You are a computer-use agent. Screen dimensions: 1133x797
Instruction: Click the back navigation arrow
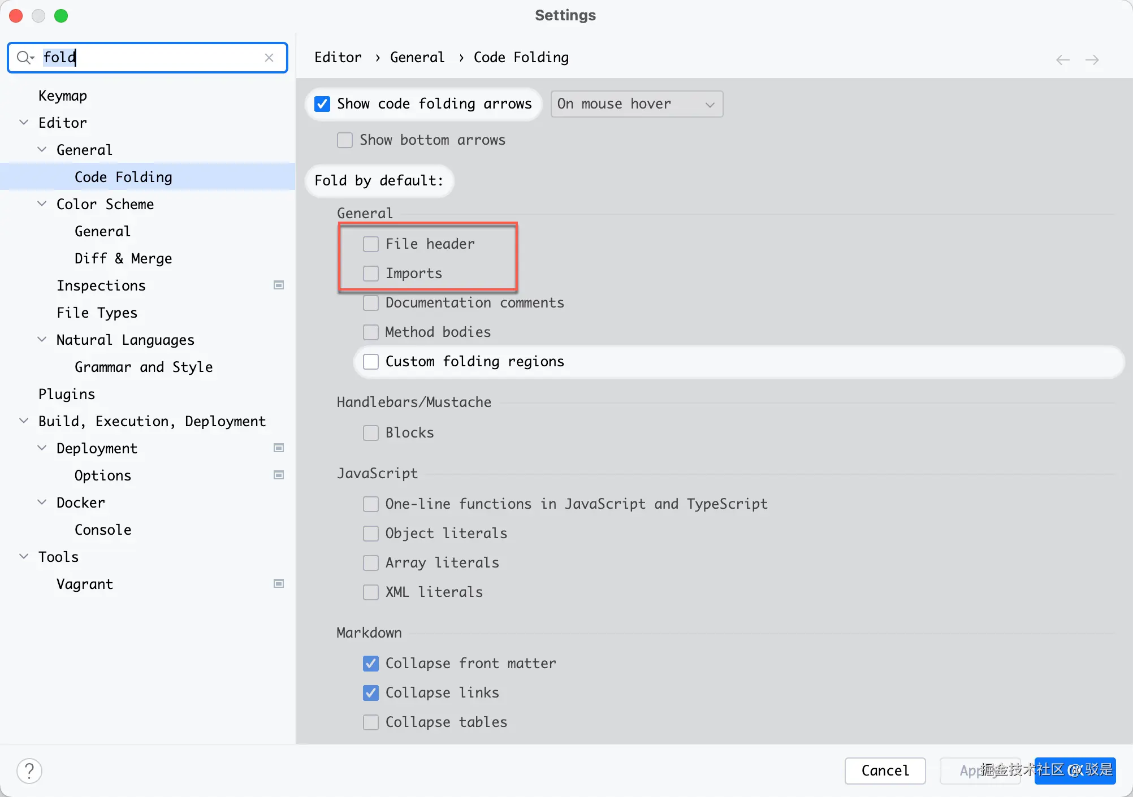pyautogui.click(x=1062, y=60)
